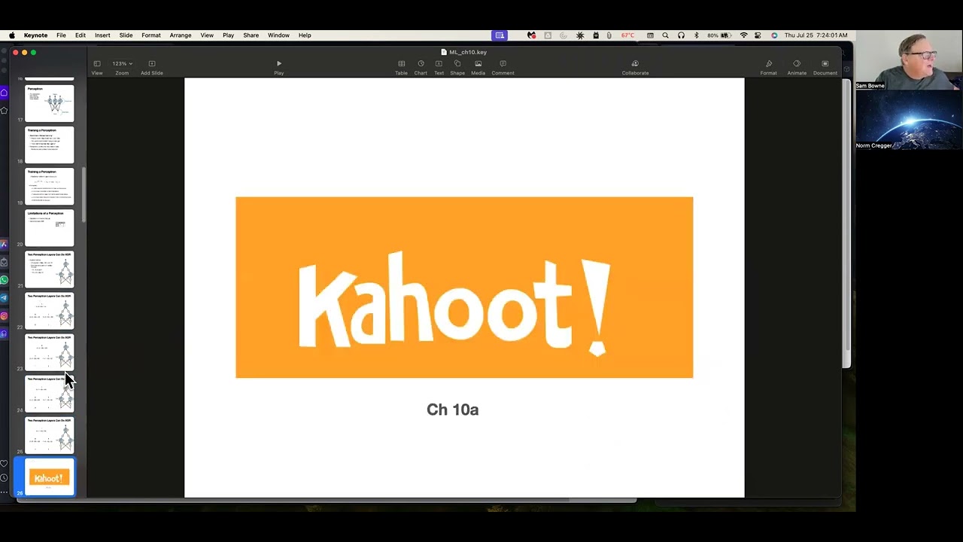The height and width of the screenshot is (542, 963).
Task: Click the purple screen-sharing menu bar icon
Action: pos(499,35)
